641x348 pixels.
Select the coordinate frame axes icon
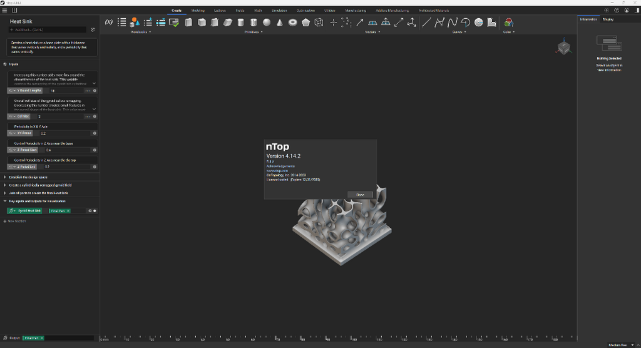click(412, 22)
